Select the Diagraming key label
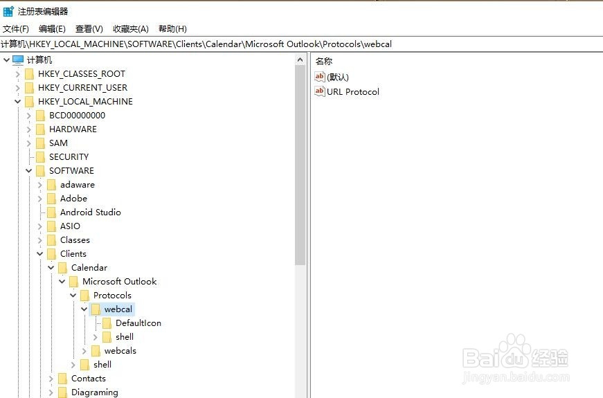603x398 pixels. point(95,392)
